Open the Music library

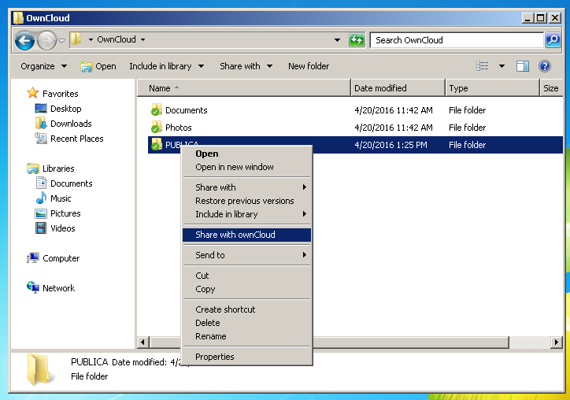[x=61, y=198]
